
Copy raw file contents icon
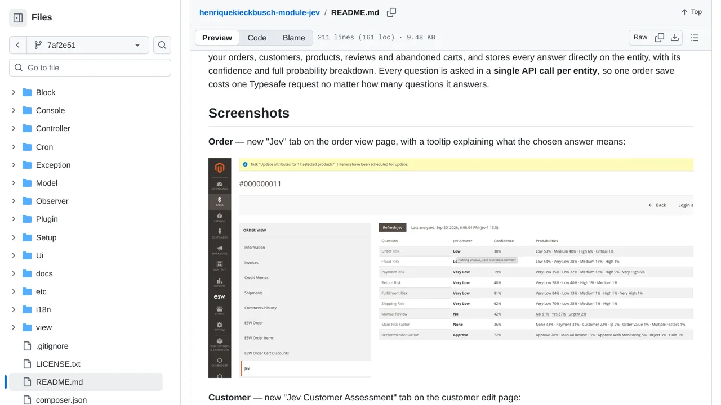pos(660,38)
